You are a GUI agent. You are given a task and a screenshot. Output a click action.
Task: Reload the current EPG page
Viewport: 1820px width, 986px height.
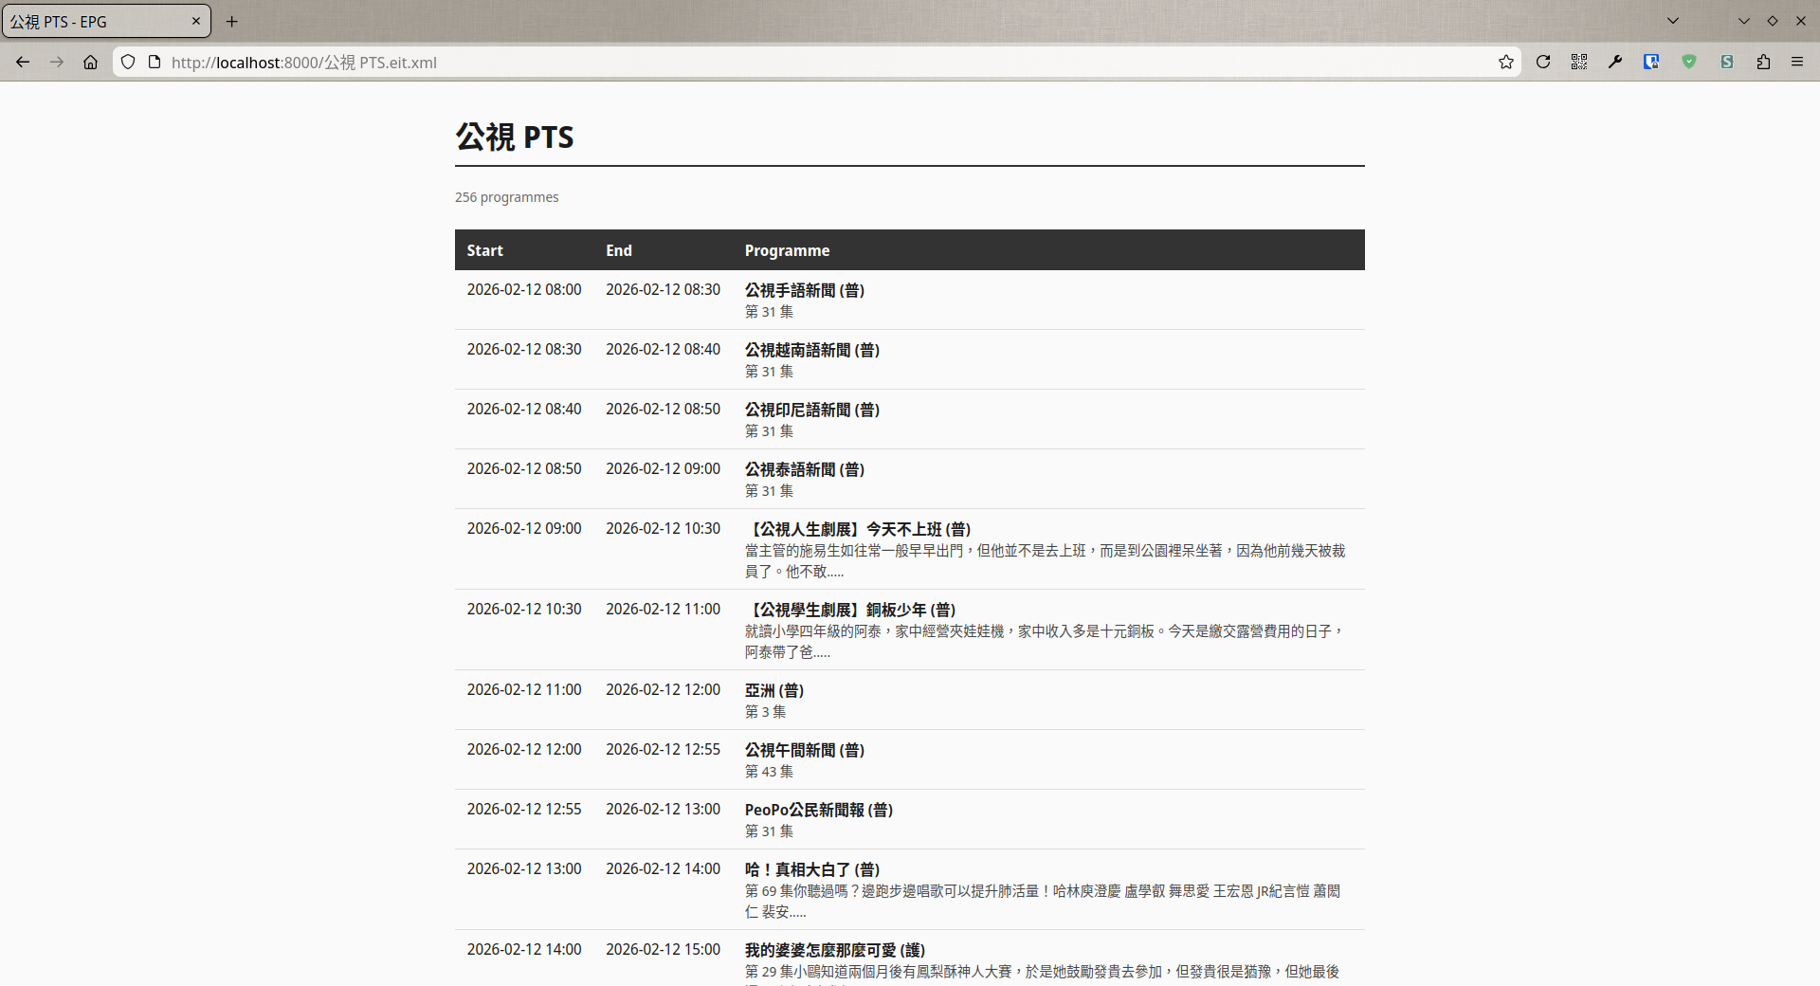click(1543, 62)
